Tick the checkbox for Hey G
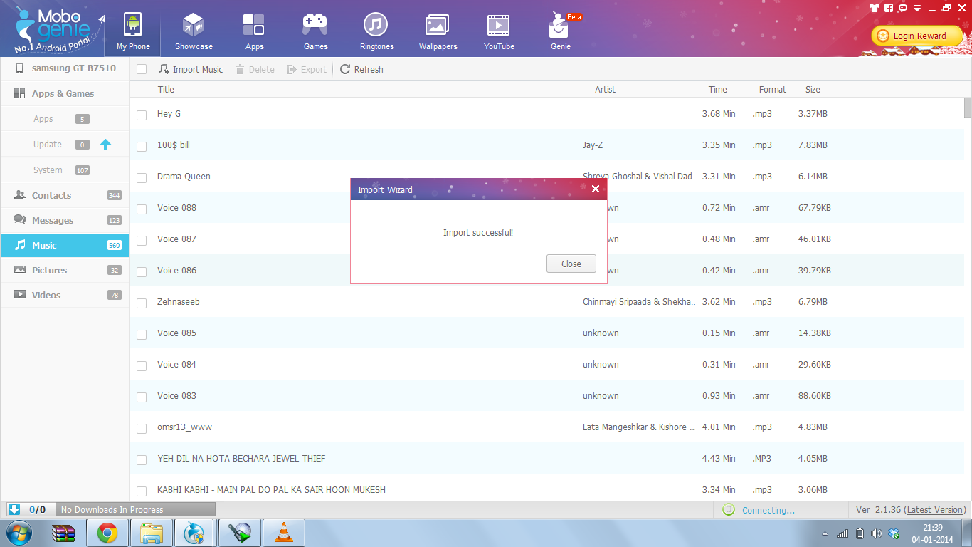This screenshot has height=547, width=972. click(142, 115)
